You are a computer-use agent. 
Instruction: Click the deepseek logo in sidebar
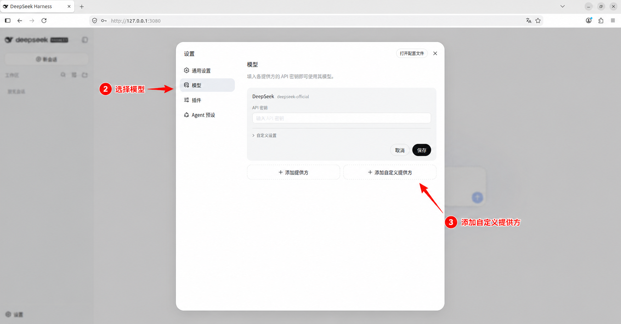[x=36, y=40]
